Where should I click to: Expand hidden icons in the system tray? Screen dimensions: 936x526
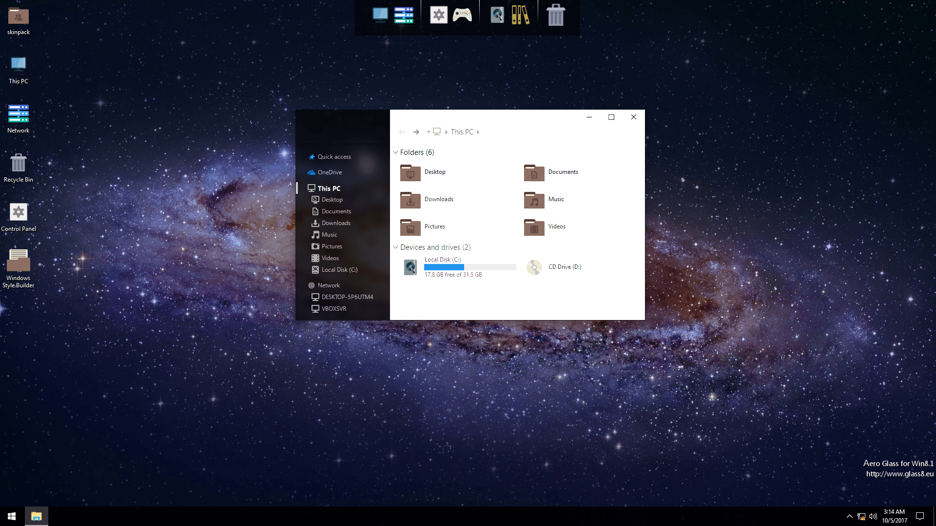tap(849, 516)
